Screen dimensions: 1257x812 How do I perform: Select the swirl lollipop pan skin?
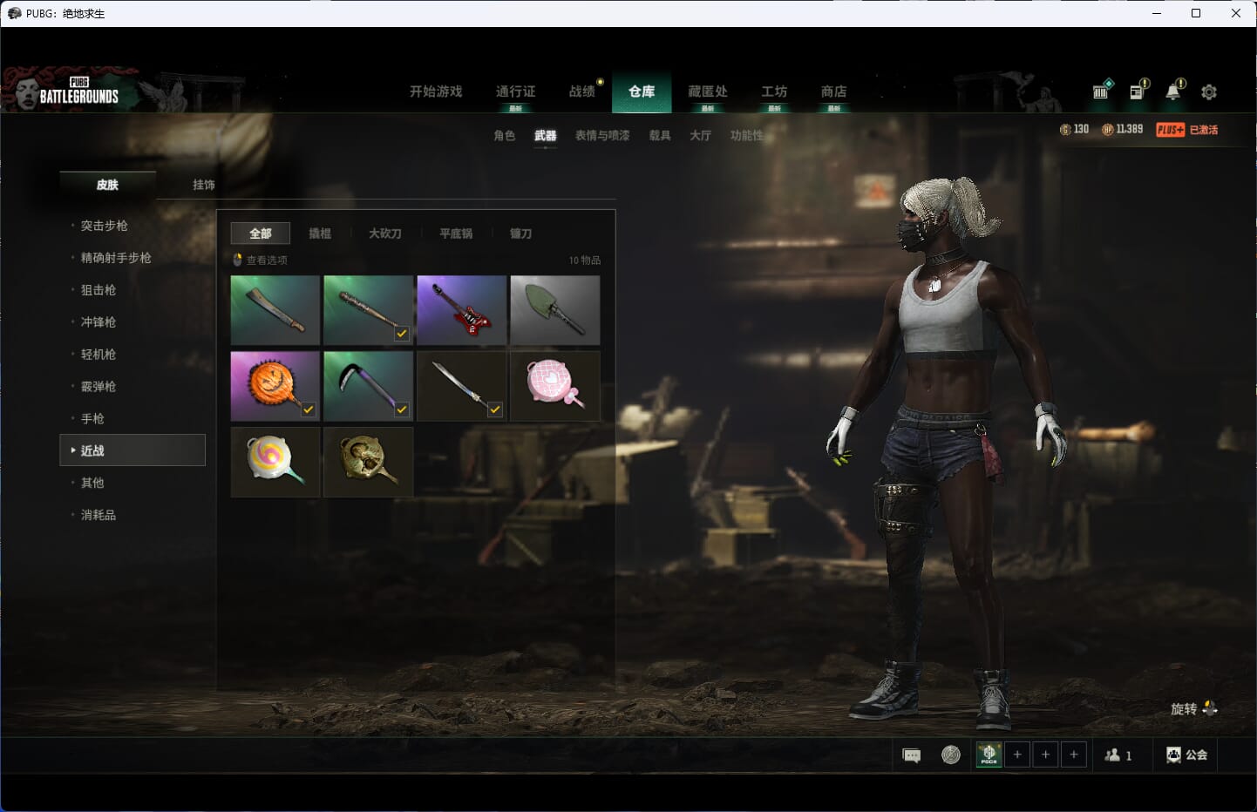[x=275, y=462]
